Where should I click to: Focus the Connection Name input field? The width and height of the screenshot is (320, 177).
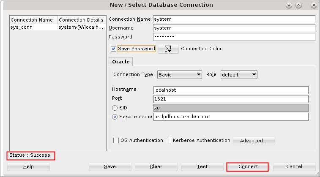[234, 19]
